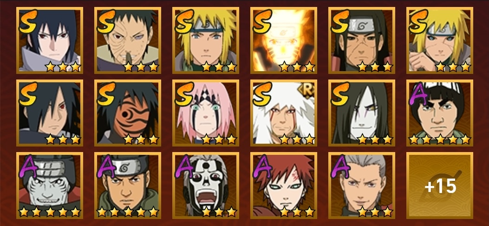Image resolution: width=489 pixels, height=226 pixels.
Task: Open the gray-haired Hiruzen A-rank card
Action: pos(361,186)
